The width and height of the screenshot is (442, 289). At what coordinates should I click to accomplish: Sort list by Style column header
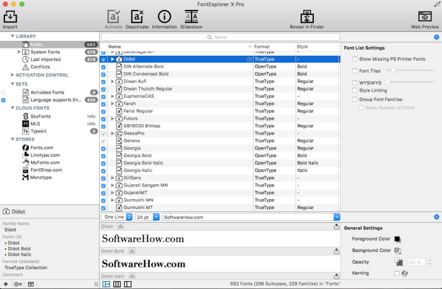tap(317, 47)
